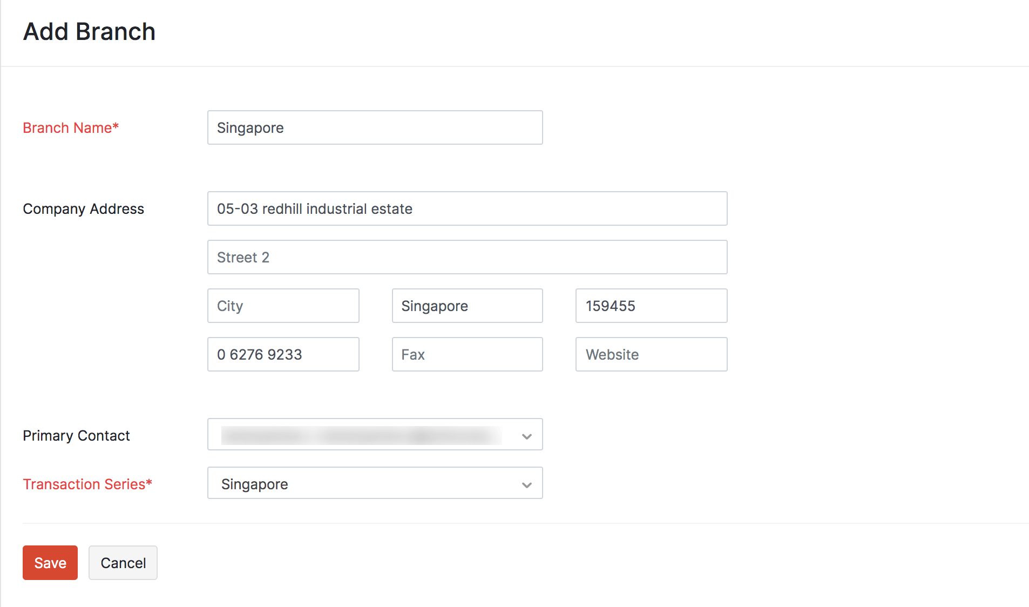Select the City input field
Viewport: 1029px width, 607px height.
point(283,306)
